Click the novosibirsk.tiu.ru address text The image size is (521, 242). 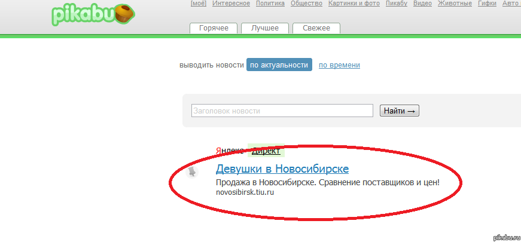tap(245, 192)
